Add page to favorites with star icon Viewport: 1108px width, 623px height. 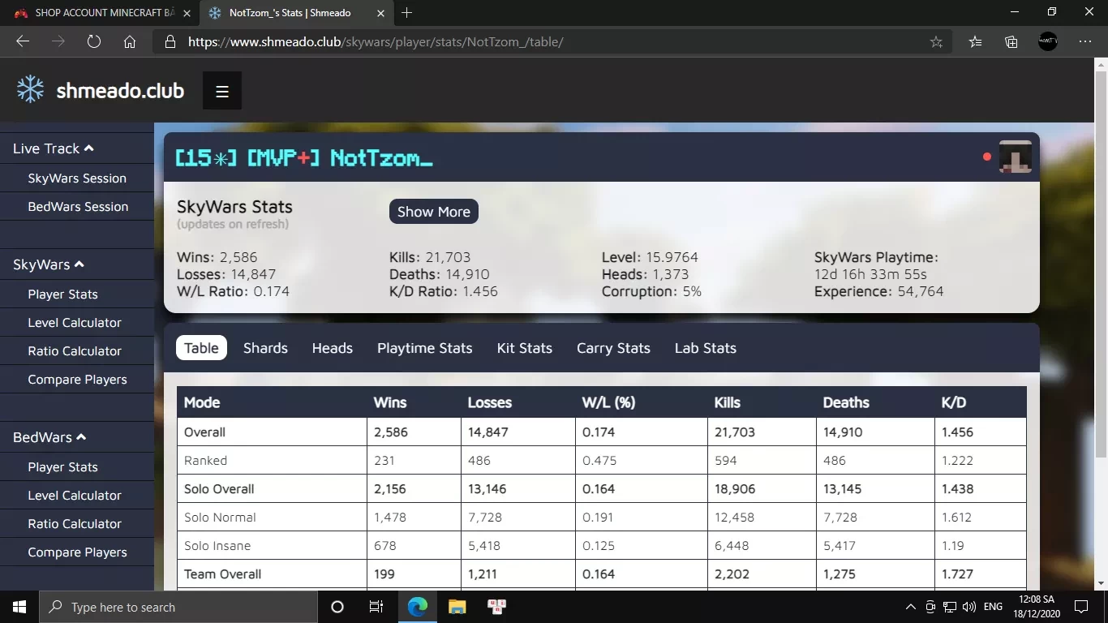point(936,41)
